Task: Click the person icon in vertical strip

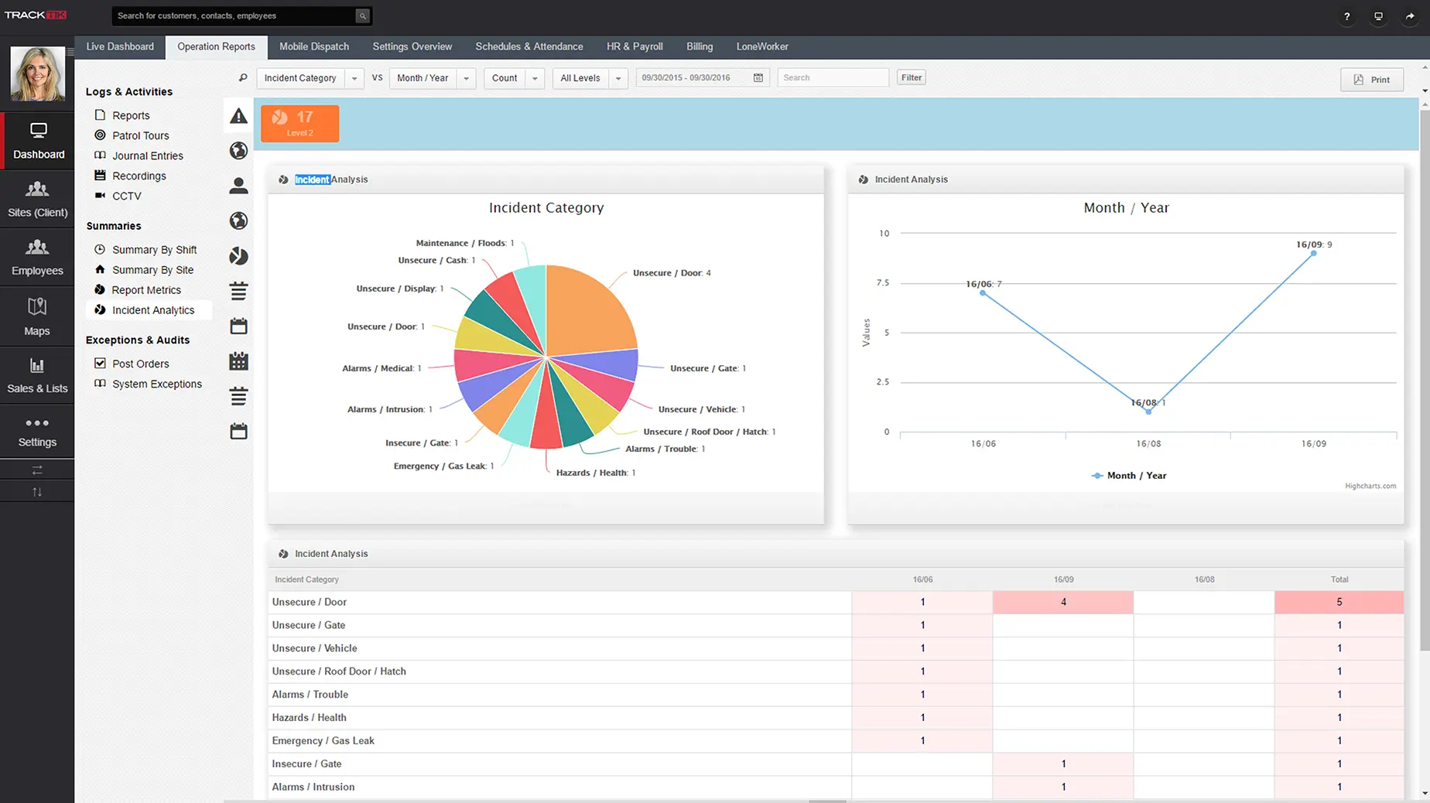Action: 238,186
